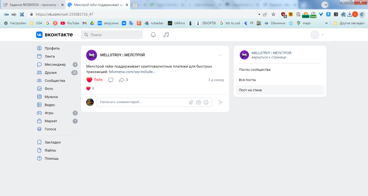
Task: Open the LTC price extension
Action: pyautogui.click(x=313, y=15)
